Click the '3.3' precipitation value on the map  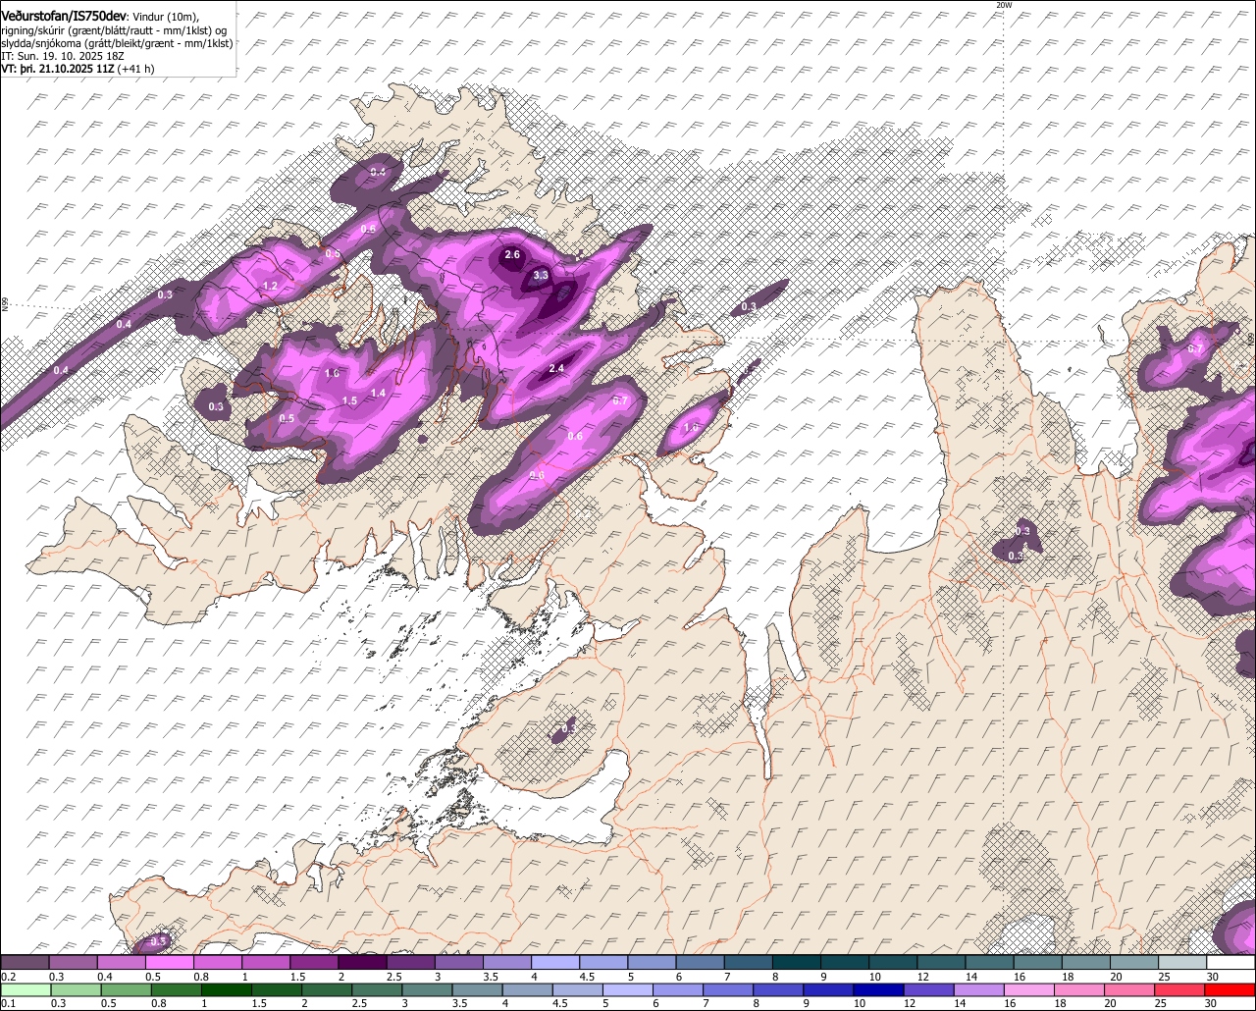(x=540, y=276)
